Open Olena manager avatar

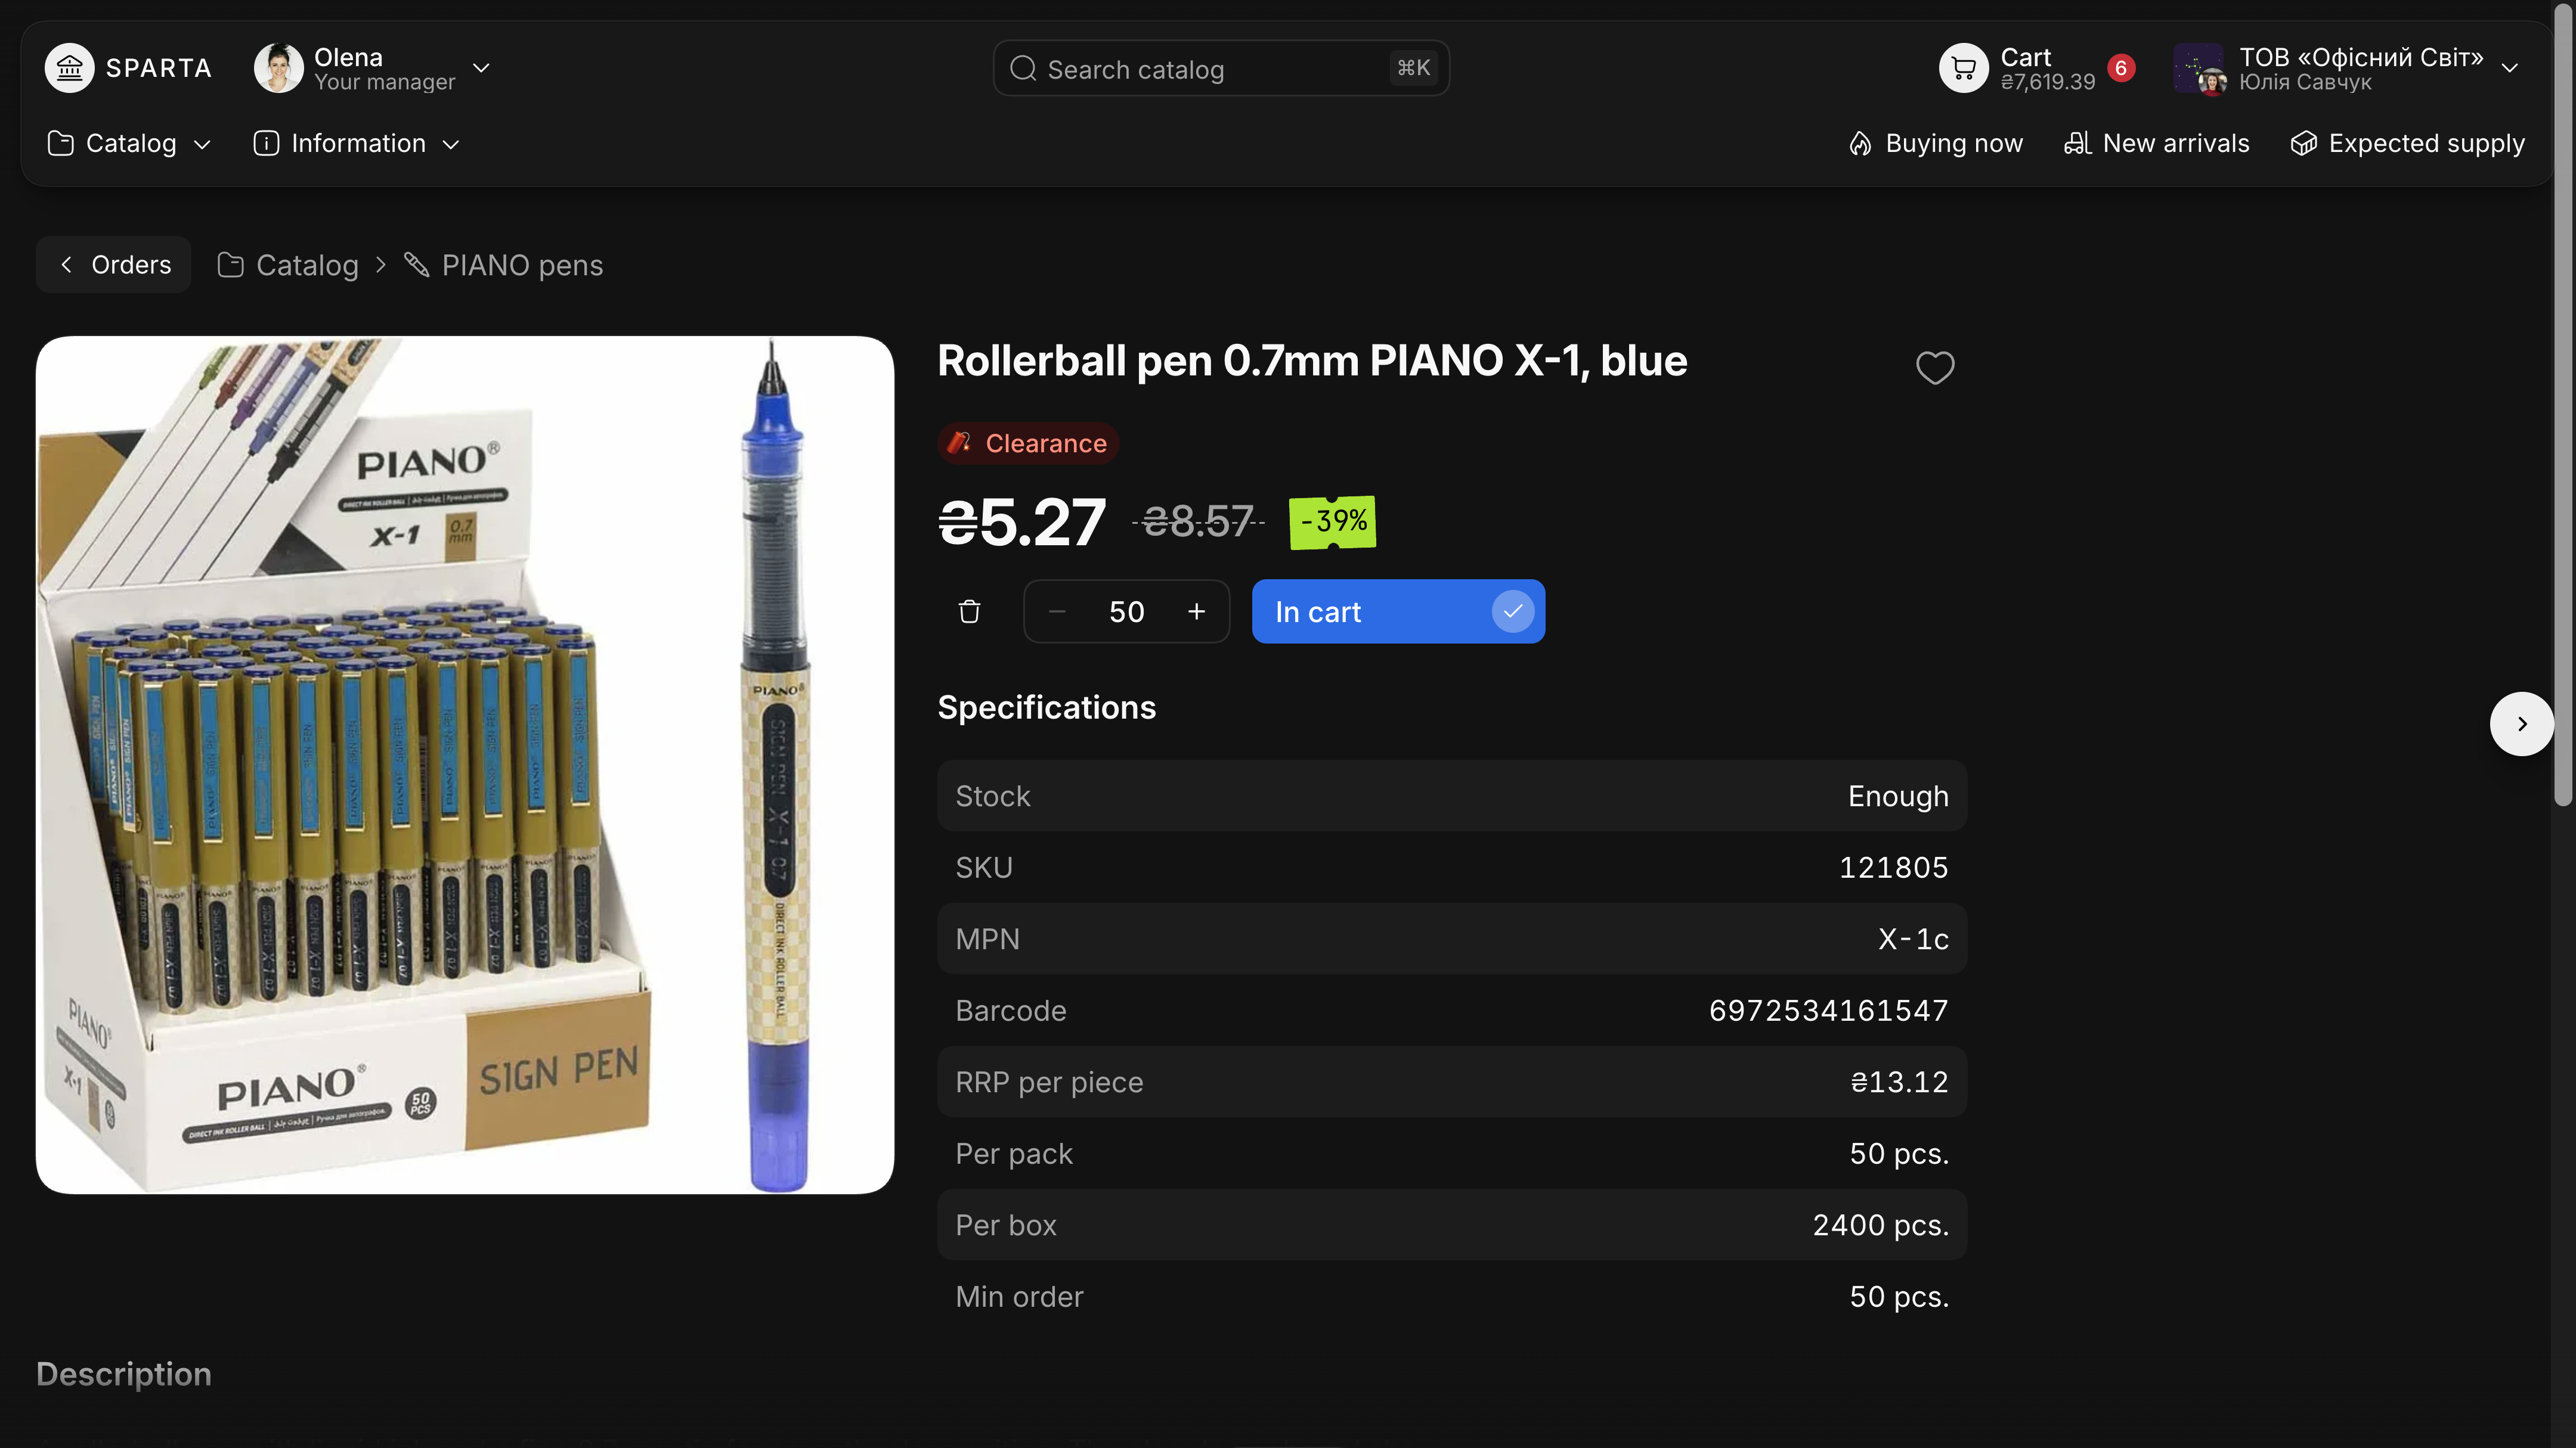pyautogui.click(x=278, y=68)
